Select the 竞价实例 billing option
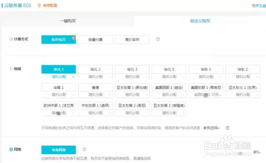 (x=132, y=39)
